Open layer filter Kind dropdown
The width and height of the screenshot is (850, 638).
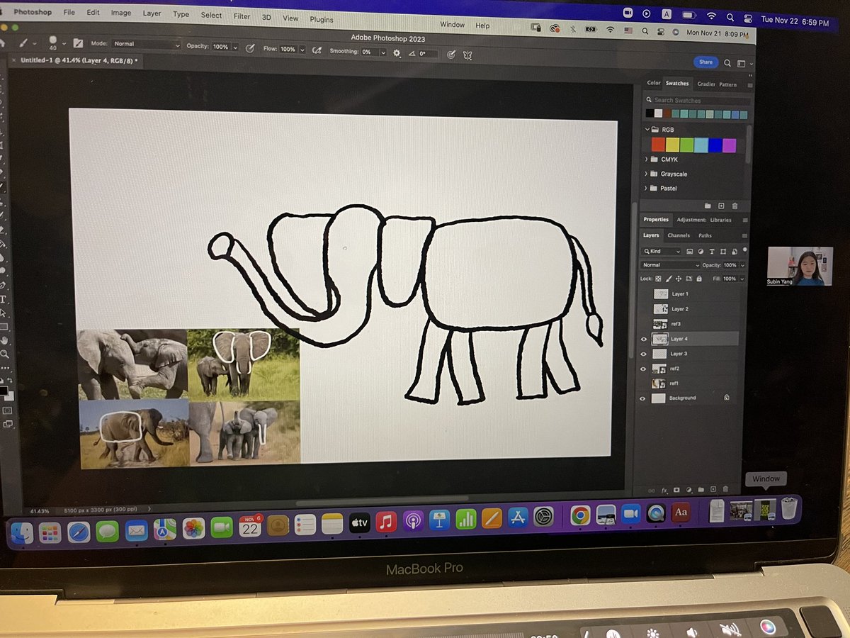(x=662, y=252)
